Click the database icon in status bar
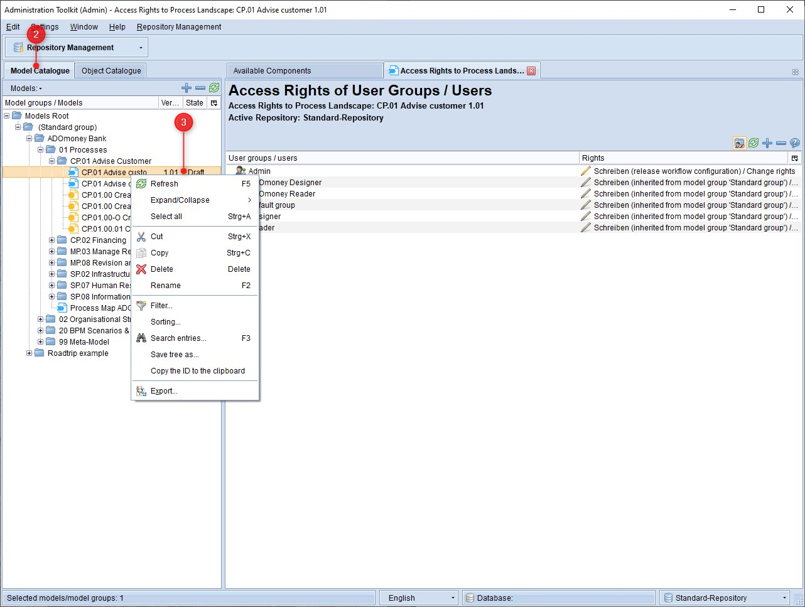This screenshot has width=805, height=607. point(470,598)
